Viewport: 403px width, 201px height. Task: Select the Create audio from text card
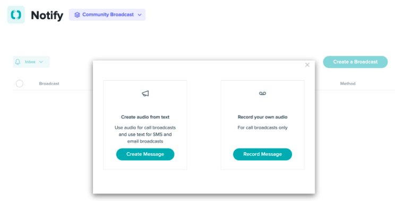pyautogui.click(x=145, y=125)
